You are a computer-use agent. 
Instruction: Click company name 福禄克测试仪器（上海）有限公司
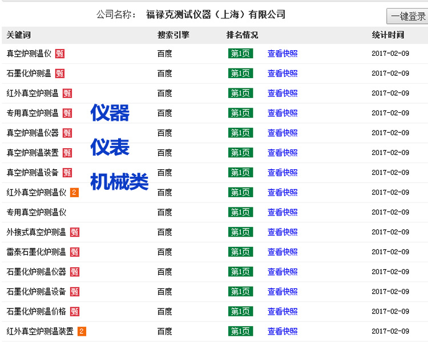[x=216, y=14]
